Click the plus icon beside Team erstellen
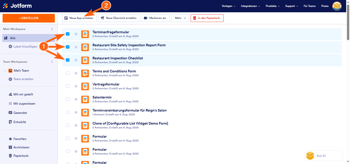Screen dimensions: 350x164 (11, 79)
